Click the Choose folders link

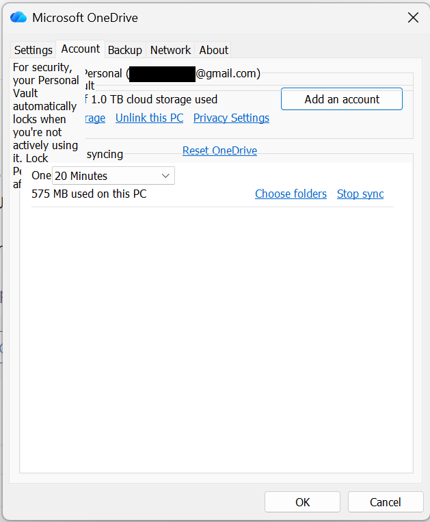291,194
